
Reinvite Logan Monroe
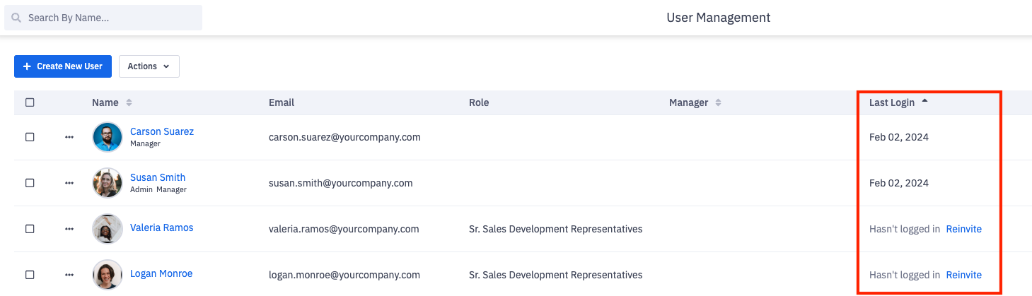tap(963, 275)
